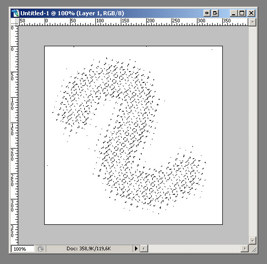Click the window resize grip at the bottom-right corner
The width and height of the screenshot is (267, 264).
click(253, 249)
